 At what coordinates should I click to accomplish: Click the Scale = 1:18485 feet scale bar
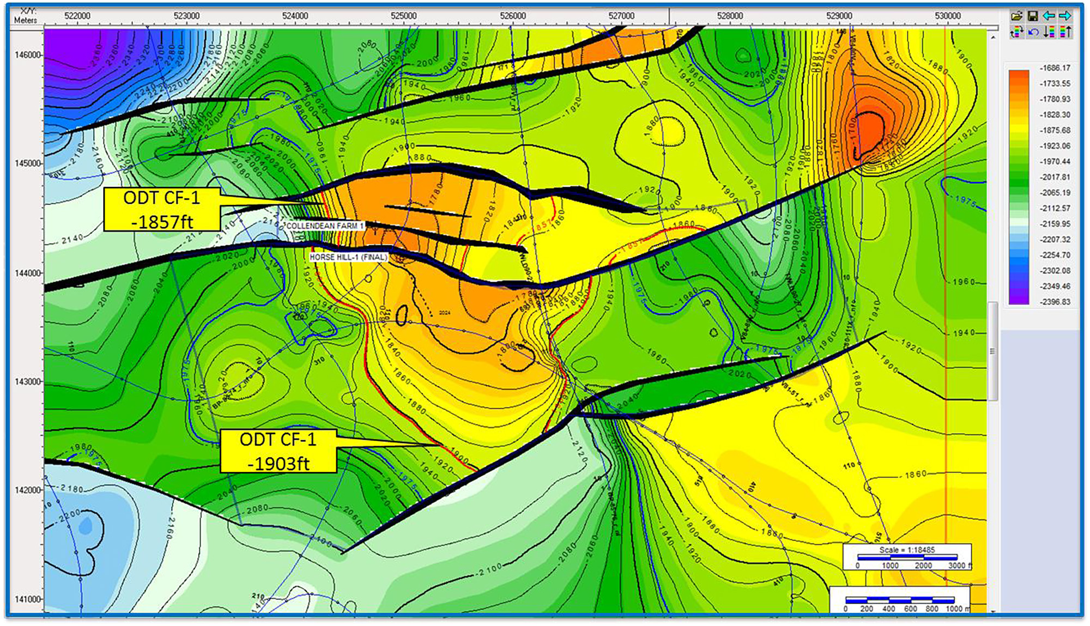pyautogui.click(x=907, y=557)
